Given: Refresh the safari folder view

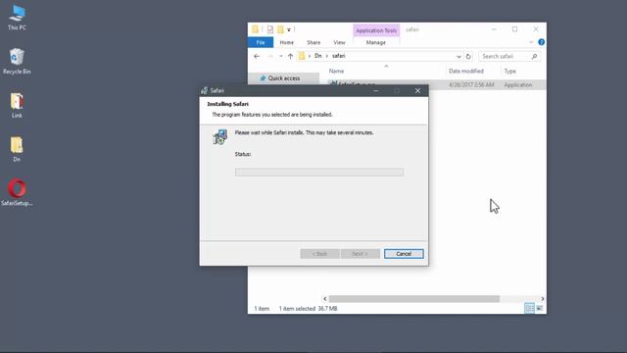Looking at the screenshot, I should pyautogui.click(x=468, y=57).
